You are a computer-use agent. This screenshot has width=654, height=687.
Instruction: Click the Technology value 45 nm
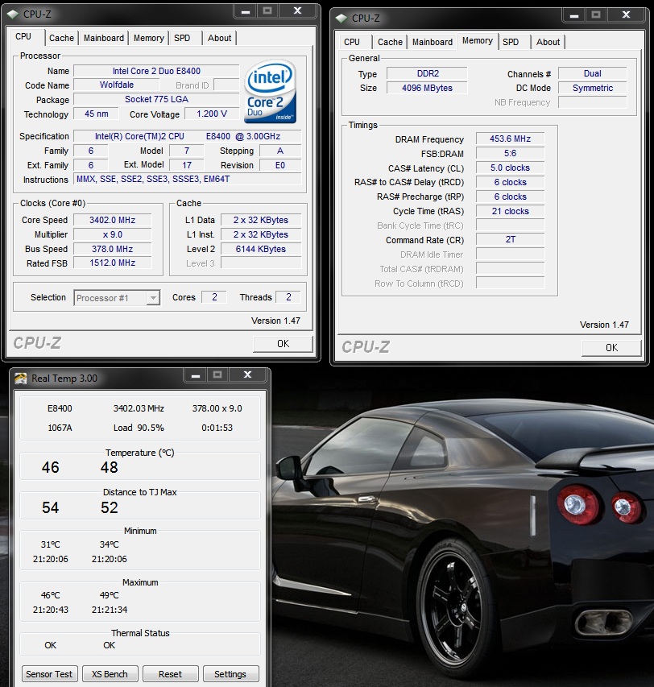[x=97, y=114]
